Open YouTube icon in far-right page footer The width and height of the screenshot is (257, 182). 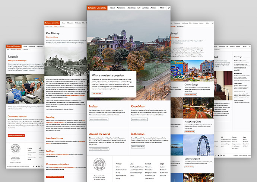(x=221, y=156)
